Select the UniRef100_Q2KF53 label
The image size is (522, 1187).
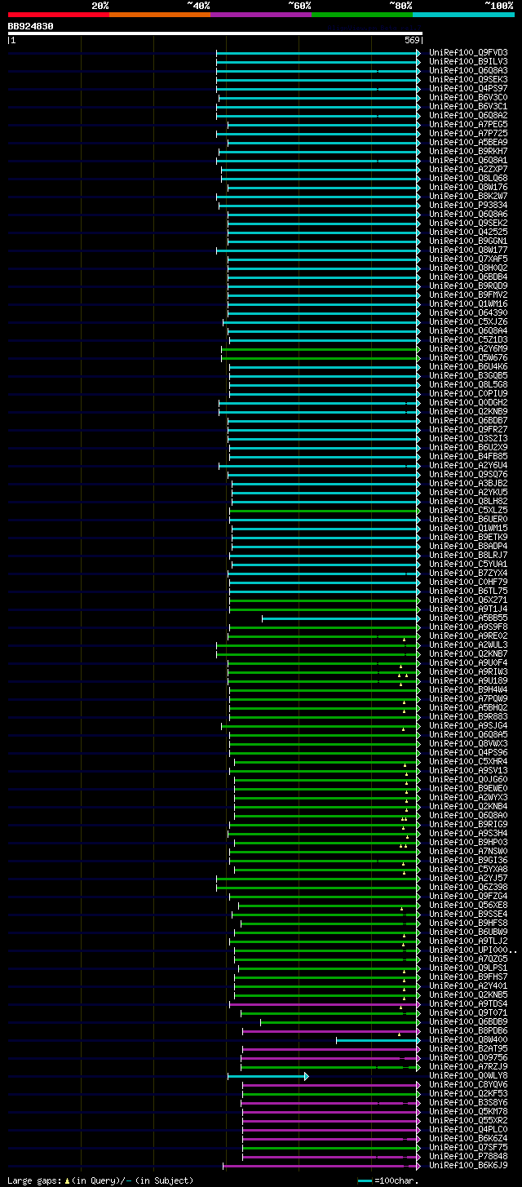coord(468,1094)
